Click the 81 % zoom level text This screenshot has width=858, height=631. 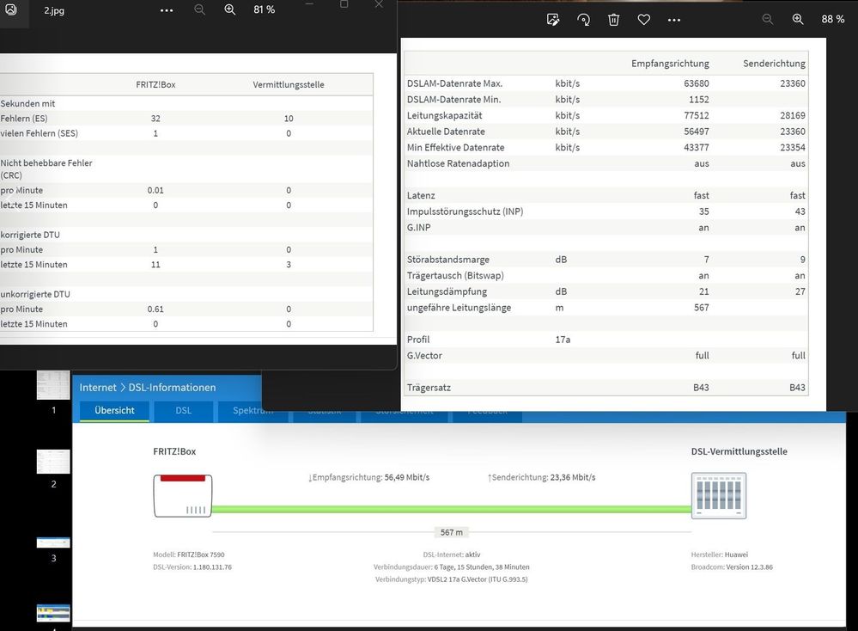[x=265, y=9]
